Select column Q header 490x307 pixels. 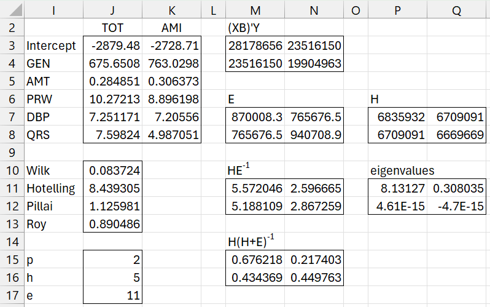tap(457, 10)
